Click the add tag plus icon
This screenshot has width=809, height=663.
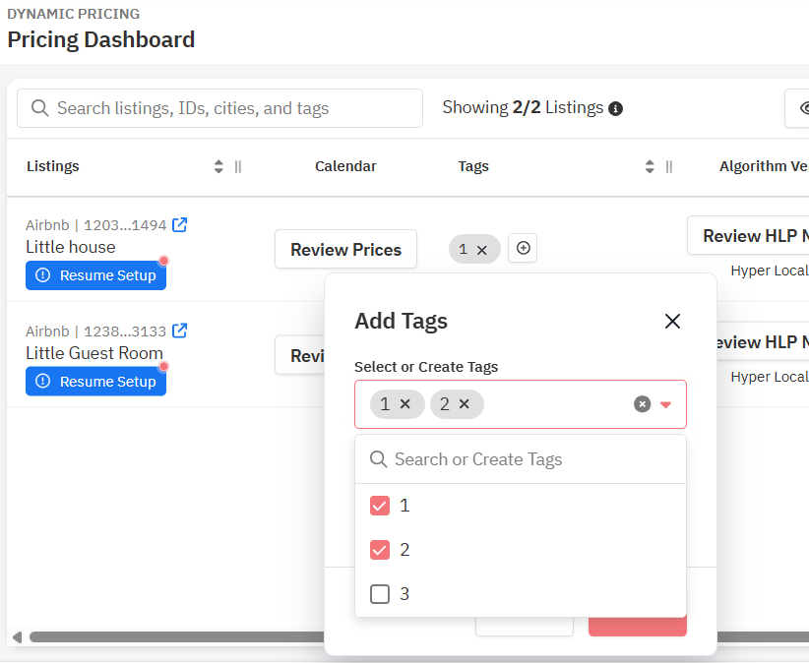[x=523, y=249]
